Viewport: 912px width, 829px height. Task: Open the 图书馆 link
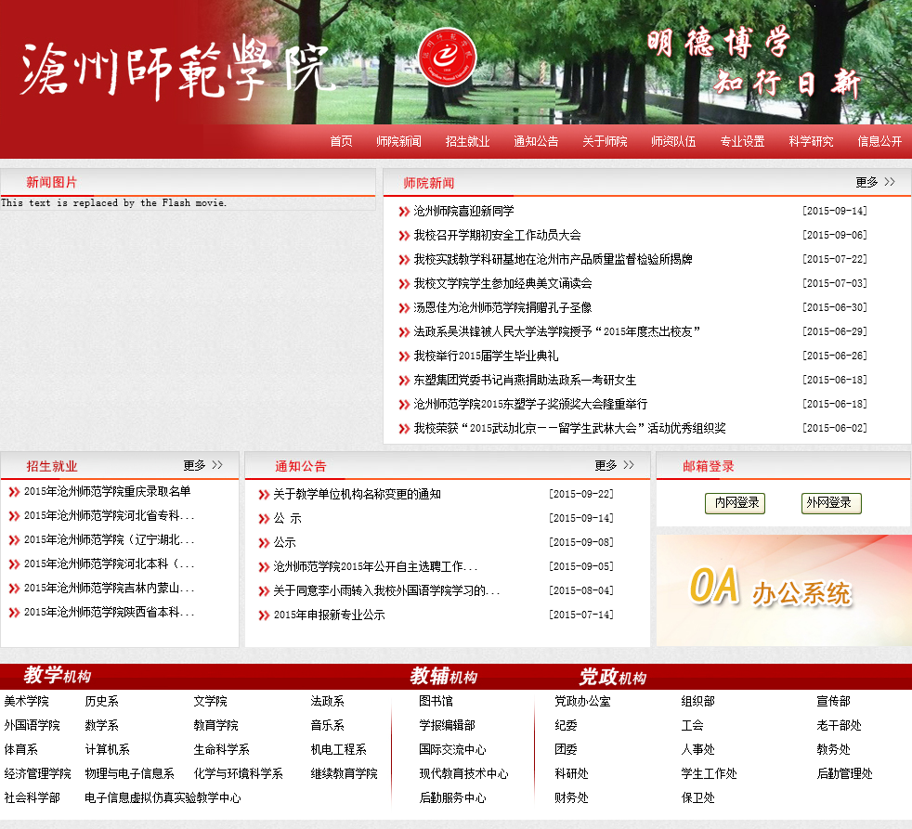[436, 702]
